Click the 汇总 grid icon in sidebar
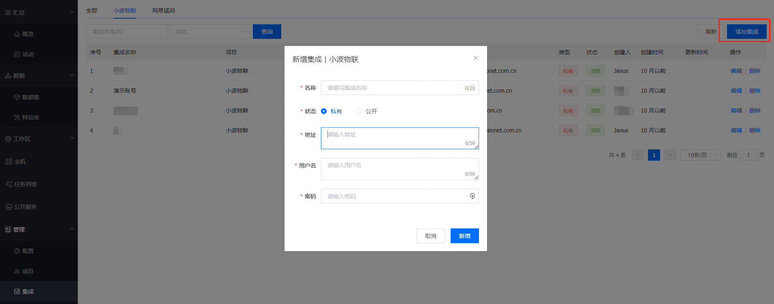Screen dimensions: 774x304 (x=8, y=13)
